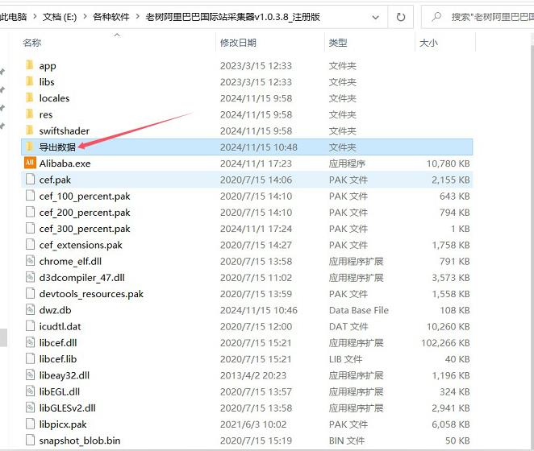The width and height of the screenshot is (534, 451).
Task: Click the size value 102,266 KB
Action: [445, 342]
